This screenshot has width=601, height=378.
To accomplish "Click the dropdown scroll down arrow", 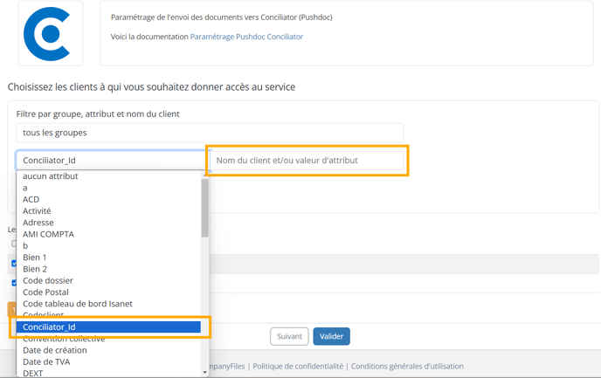I will click(205, 372).
